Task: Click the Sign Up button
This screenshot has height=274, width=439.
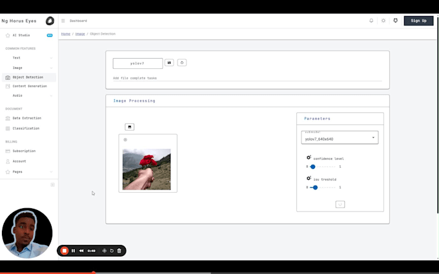Action: pos(418,21)
